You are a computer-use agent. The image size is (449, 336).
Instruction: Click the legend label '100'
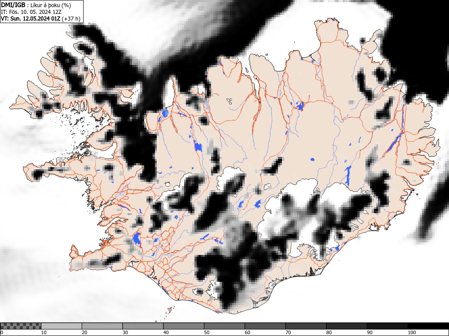[411, 332]
